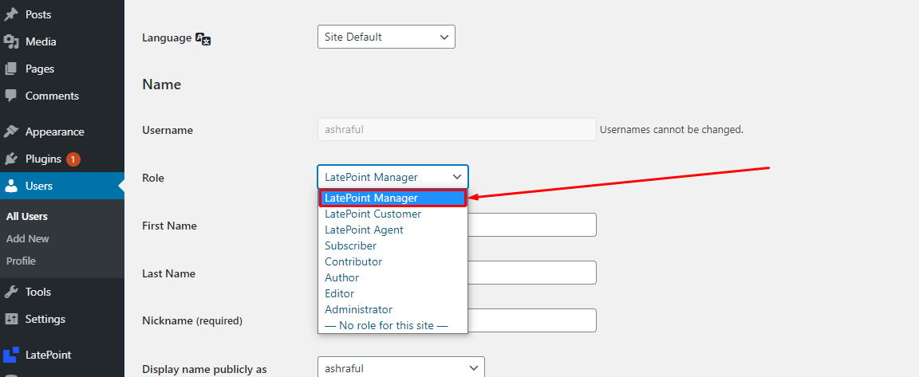Choose Administrator from role list
Viewport: 919px width, 377px height.
(x=358, y=309)
